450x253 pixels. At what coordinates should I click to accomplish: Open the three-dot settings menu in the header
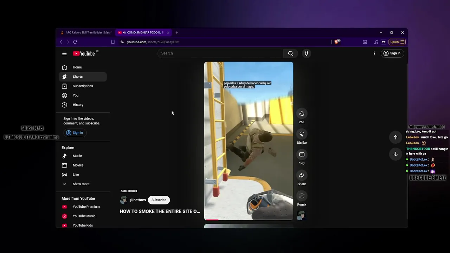pos(374,53)
